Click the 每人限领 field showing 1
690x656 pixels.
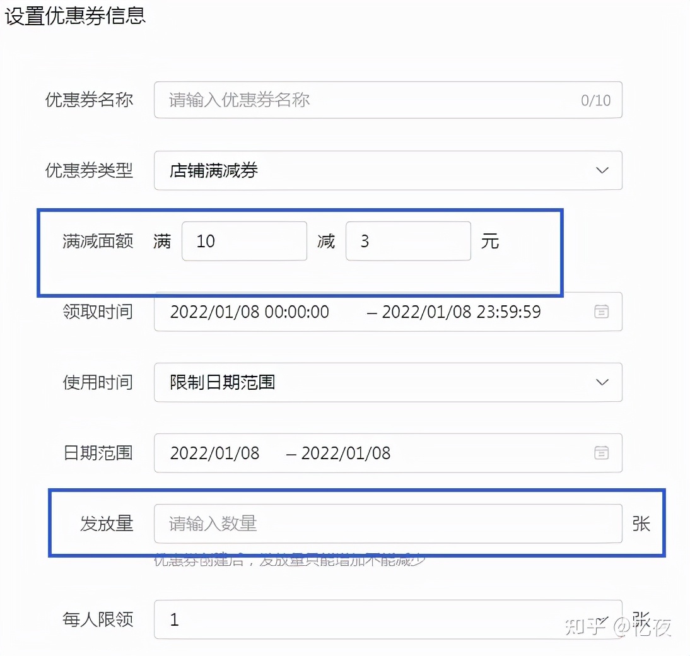(x=388, y=619)
